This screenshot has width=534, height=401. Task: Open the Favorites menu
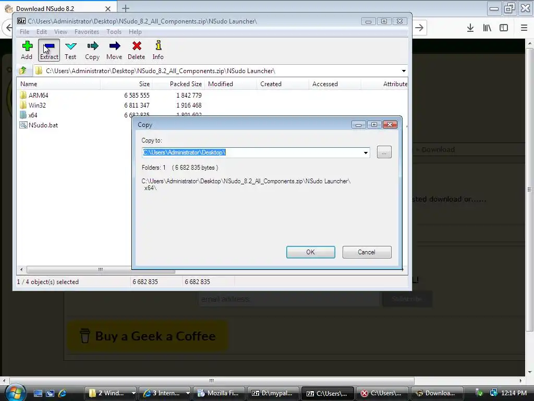[x=87, y=32]
